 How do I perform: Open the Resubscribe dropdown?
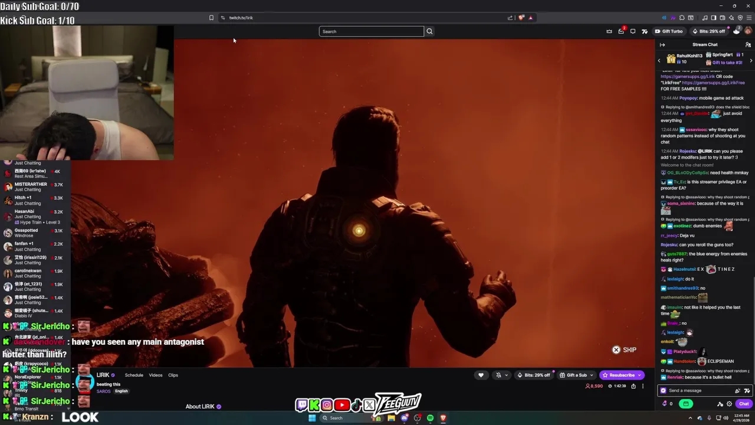622,375
